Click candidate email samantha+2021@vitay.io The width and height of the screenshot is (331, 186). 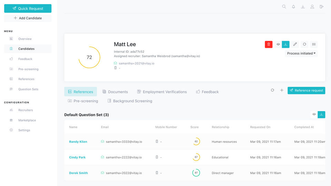click(x=137, y=63)
